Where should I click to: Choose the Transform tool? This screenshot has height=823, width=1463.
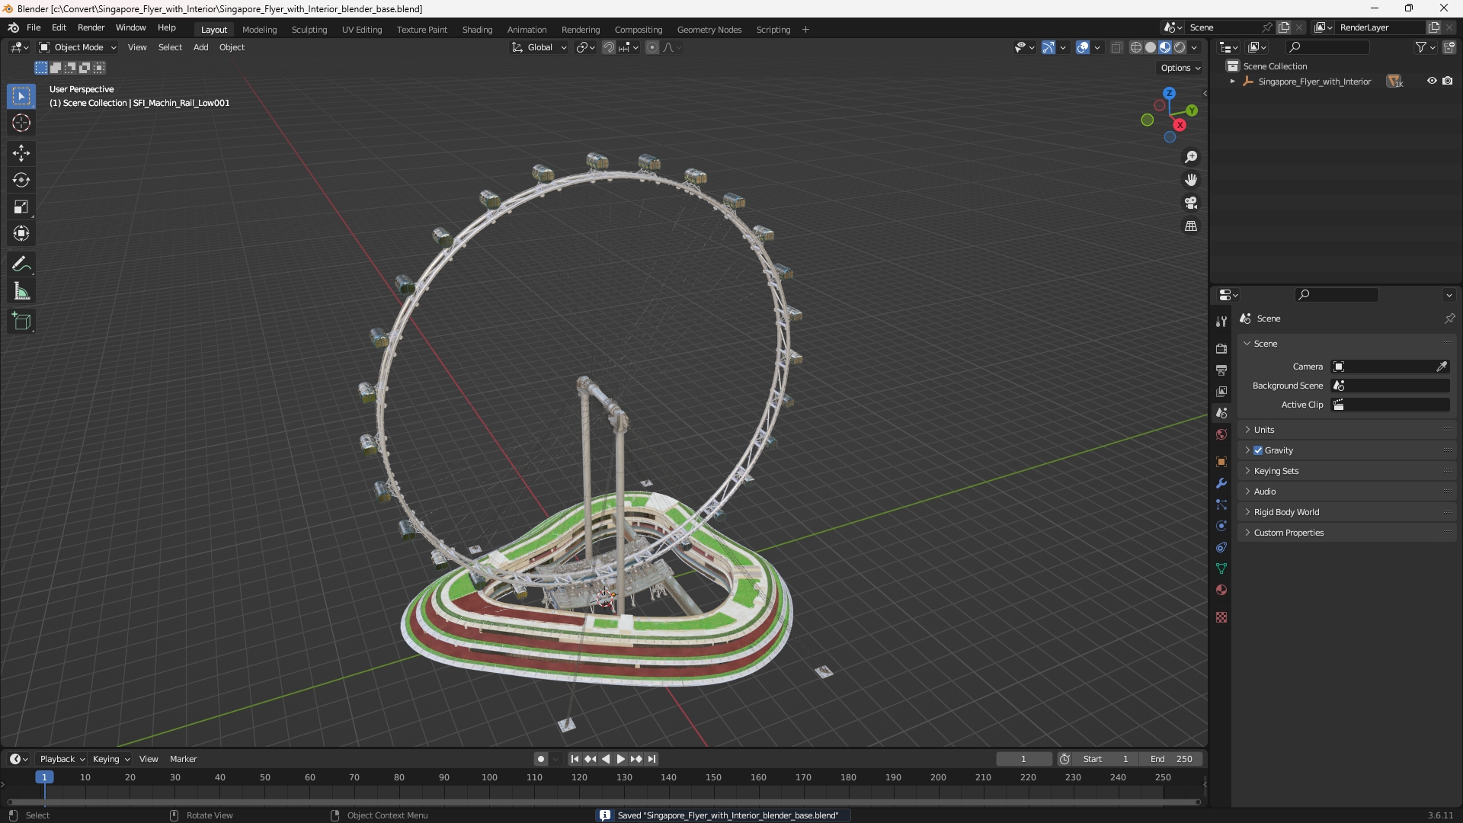pyautogui.click(x=21, y=233)
